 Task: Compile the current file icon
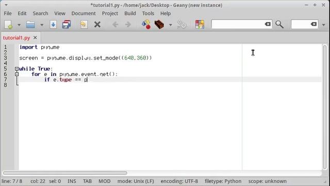[x=146, y=24]
